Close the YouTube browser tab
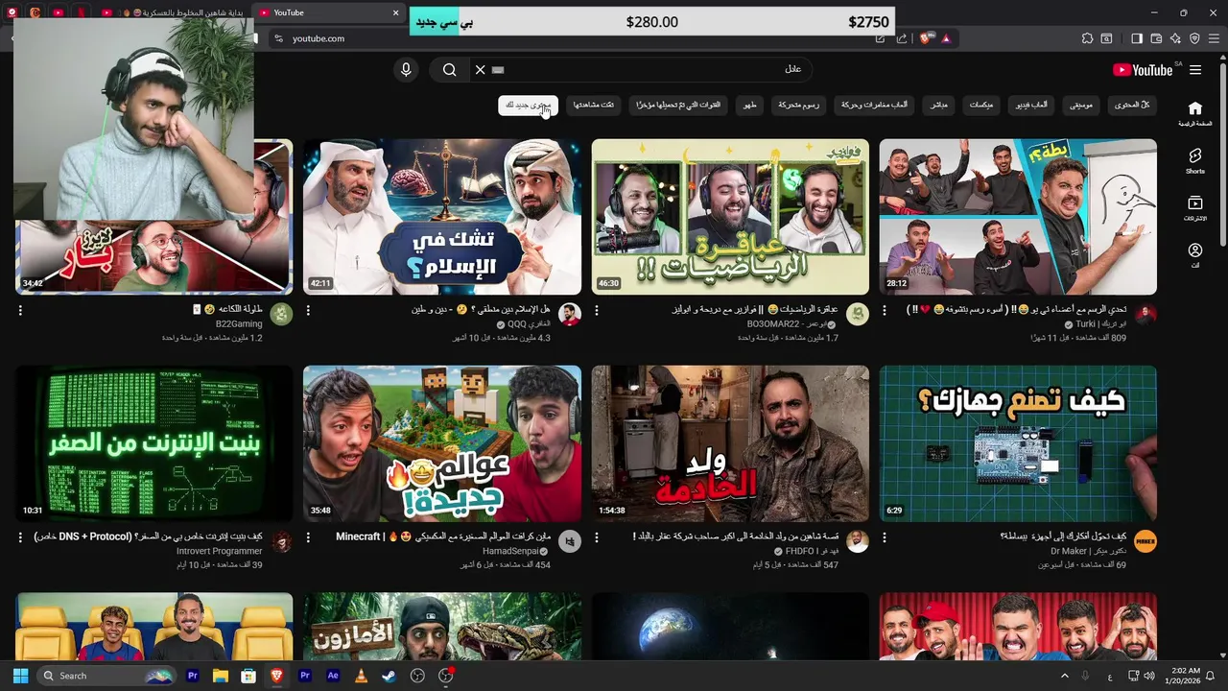Image resolution: width=1228 pixels, height=691 pixels. click(395, 12)
